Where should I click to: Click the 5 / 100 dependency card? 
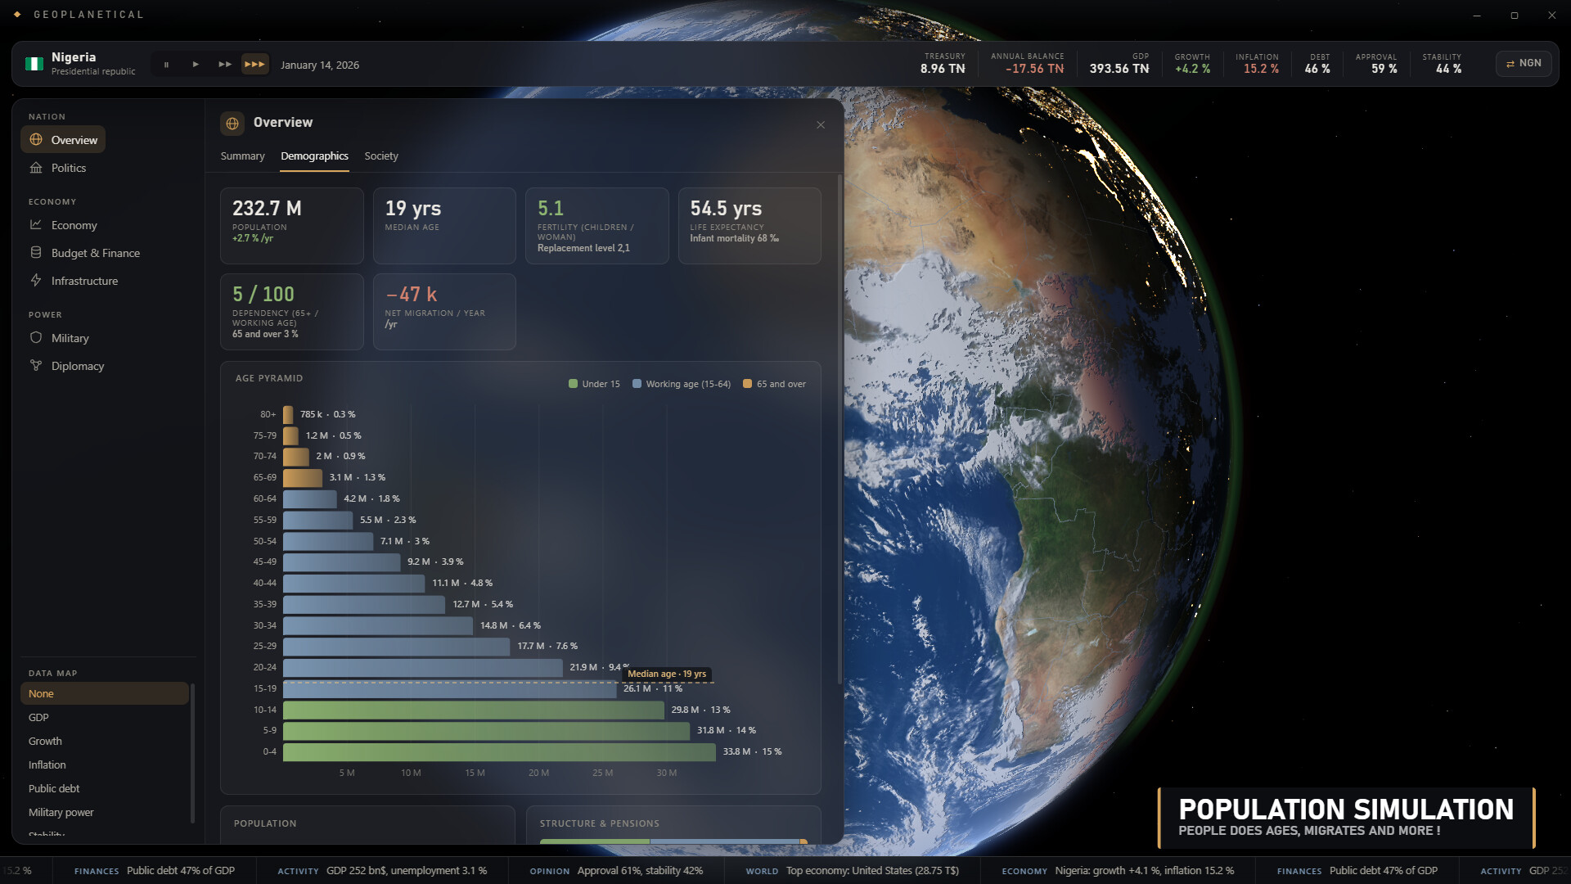[x=292, y=312]
